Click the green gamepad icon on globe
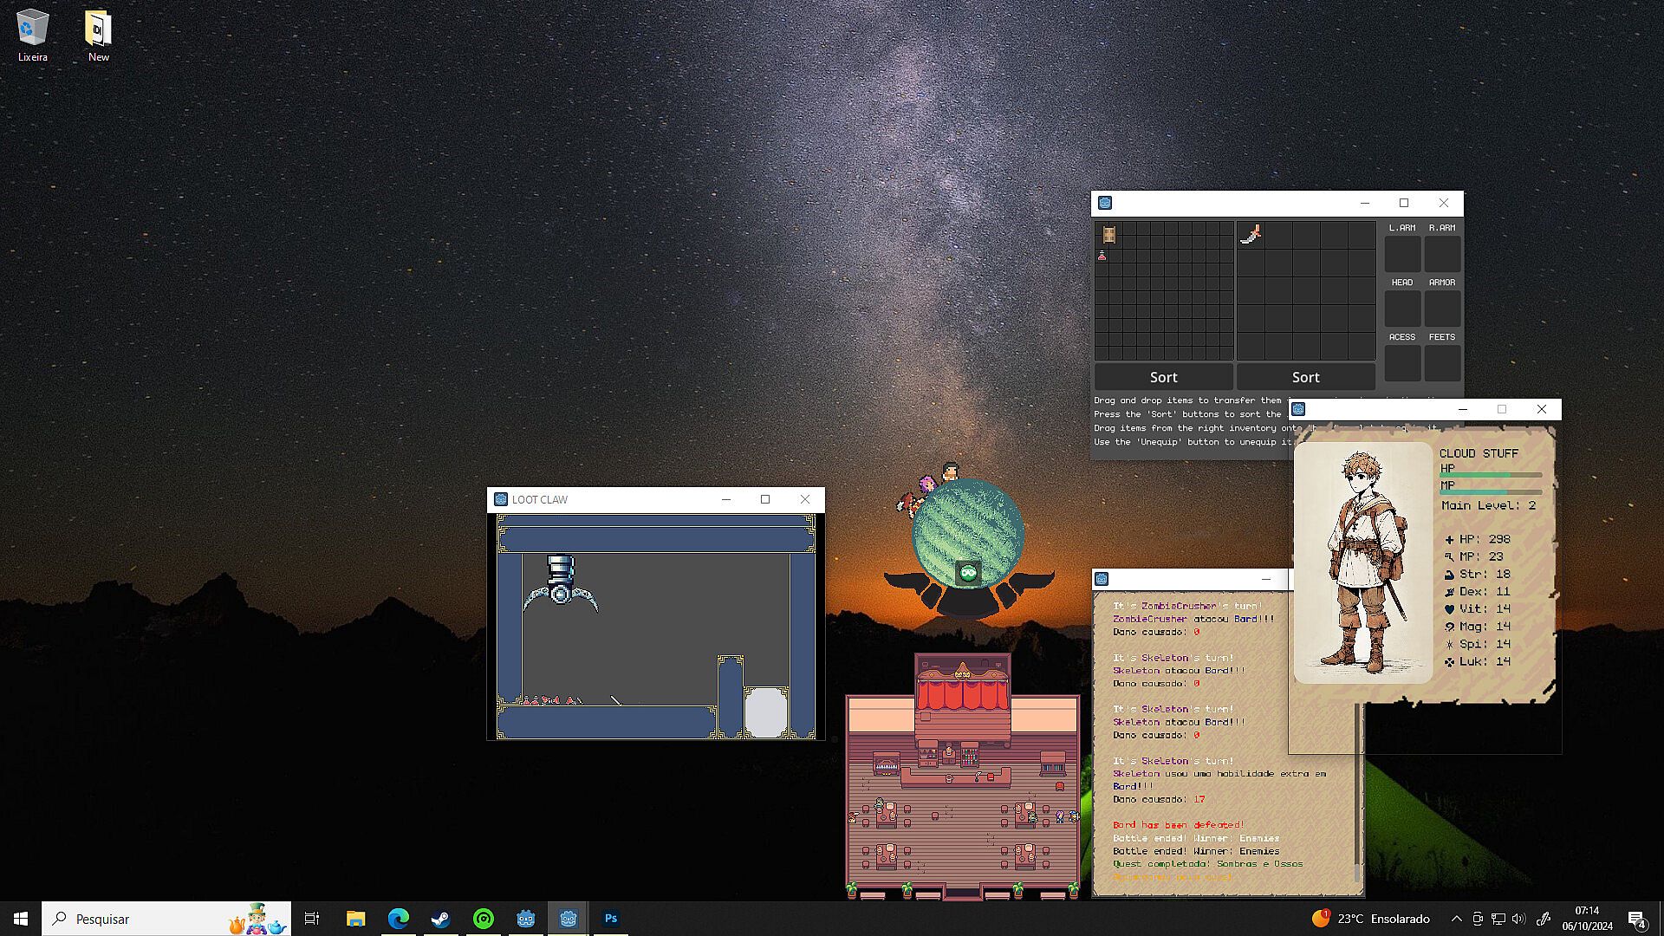The height and width of the screenshot is (936, 1664). click(968, 572)
